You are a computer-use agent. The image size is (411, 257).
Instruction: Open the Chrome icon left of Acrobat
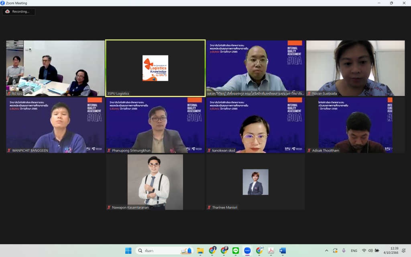pos(260,251)
